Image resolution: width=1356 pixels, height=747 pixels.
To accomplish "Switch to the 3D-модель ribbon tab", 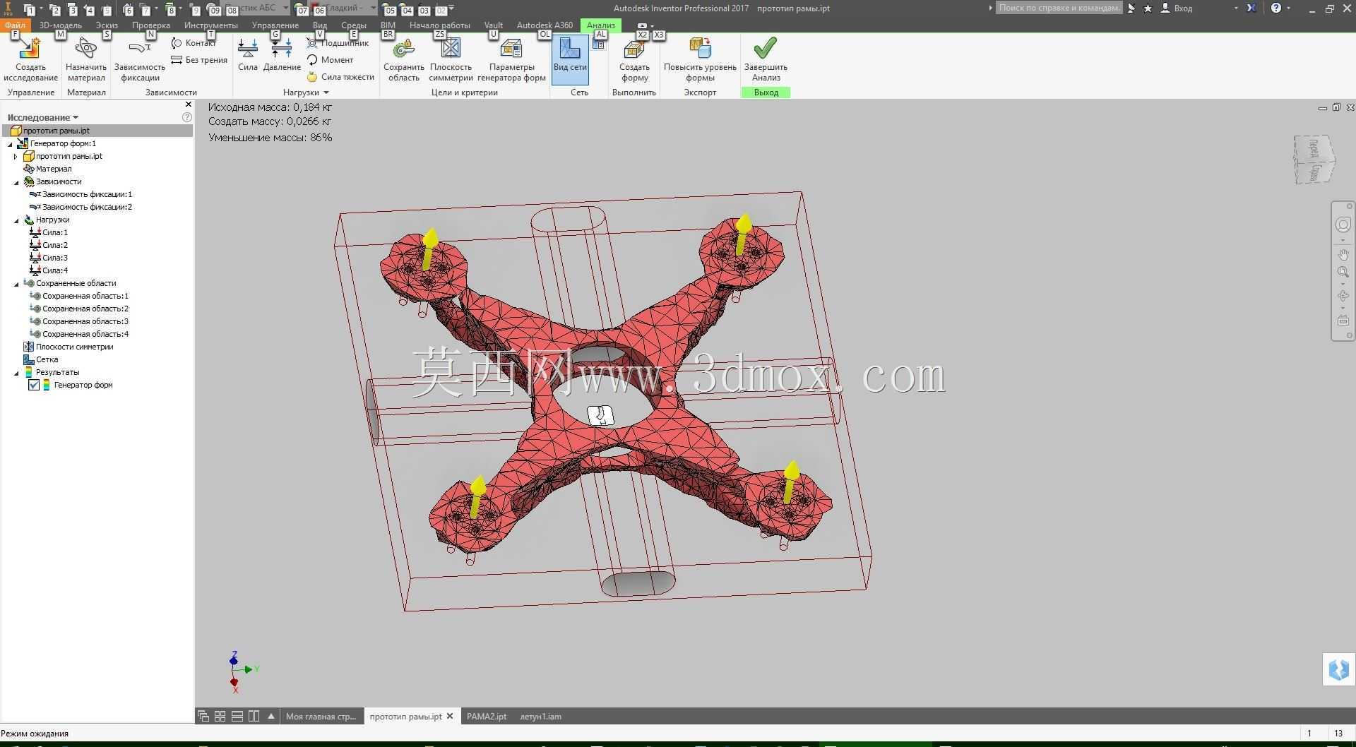I will (x=61, y=25).
